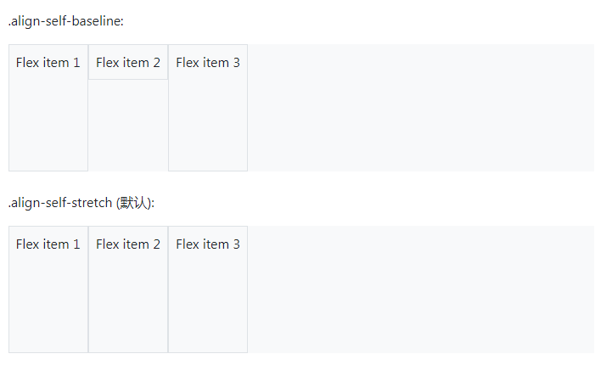Image resolution: width=606 pixels, height=365 pixels.
Task: Click blank space beneath the short baseline Flex item 2
Action: (128, 126)
